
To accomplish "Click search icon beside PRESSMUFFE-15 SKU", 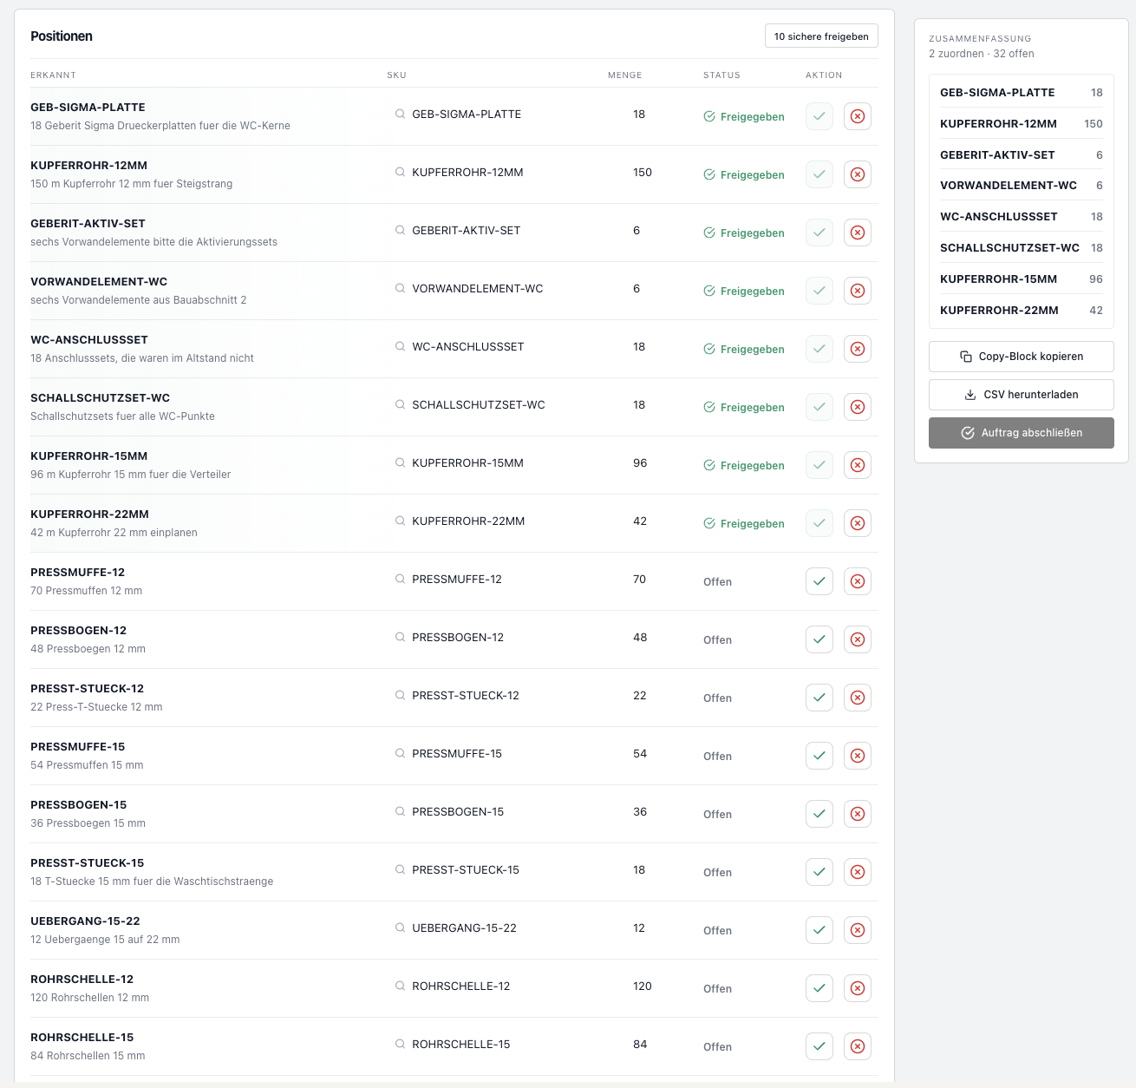I will (x=400, y=753).
